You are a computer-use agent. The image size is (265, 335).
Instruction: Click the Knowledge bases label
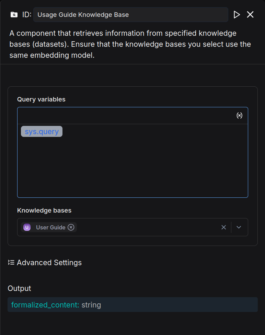click(x=44, y=210)
